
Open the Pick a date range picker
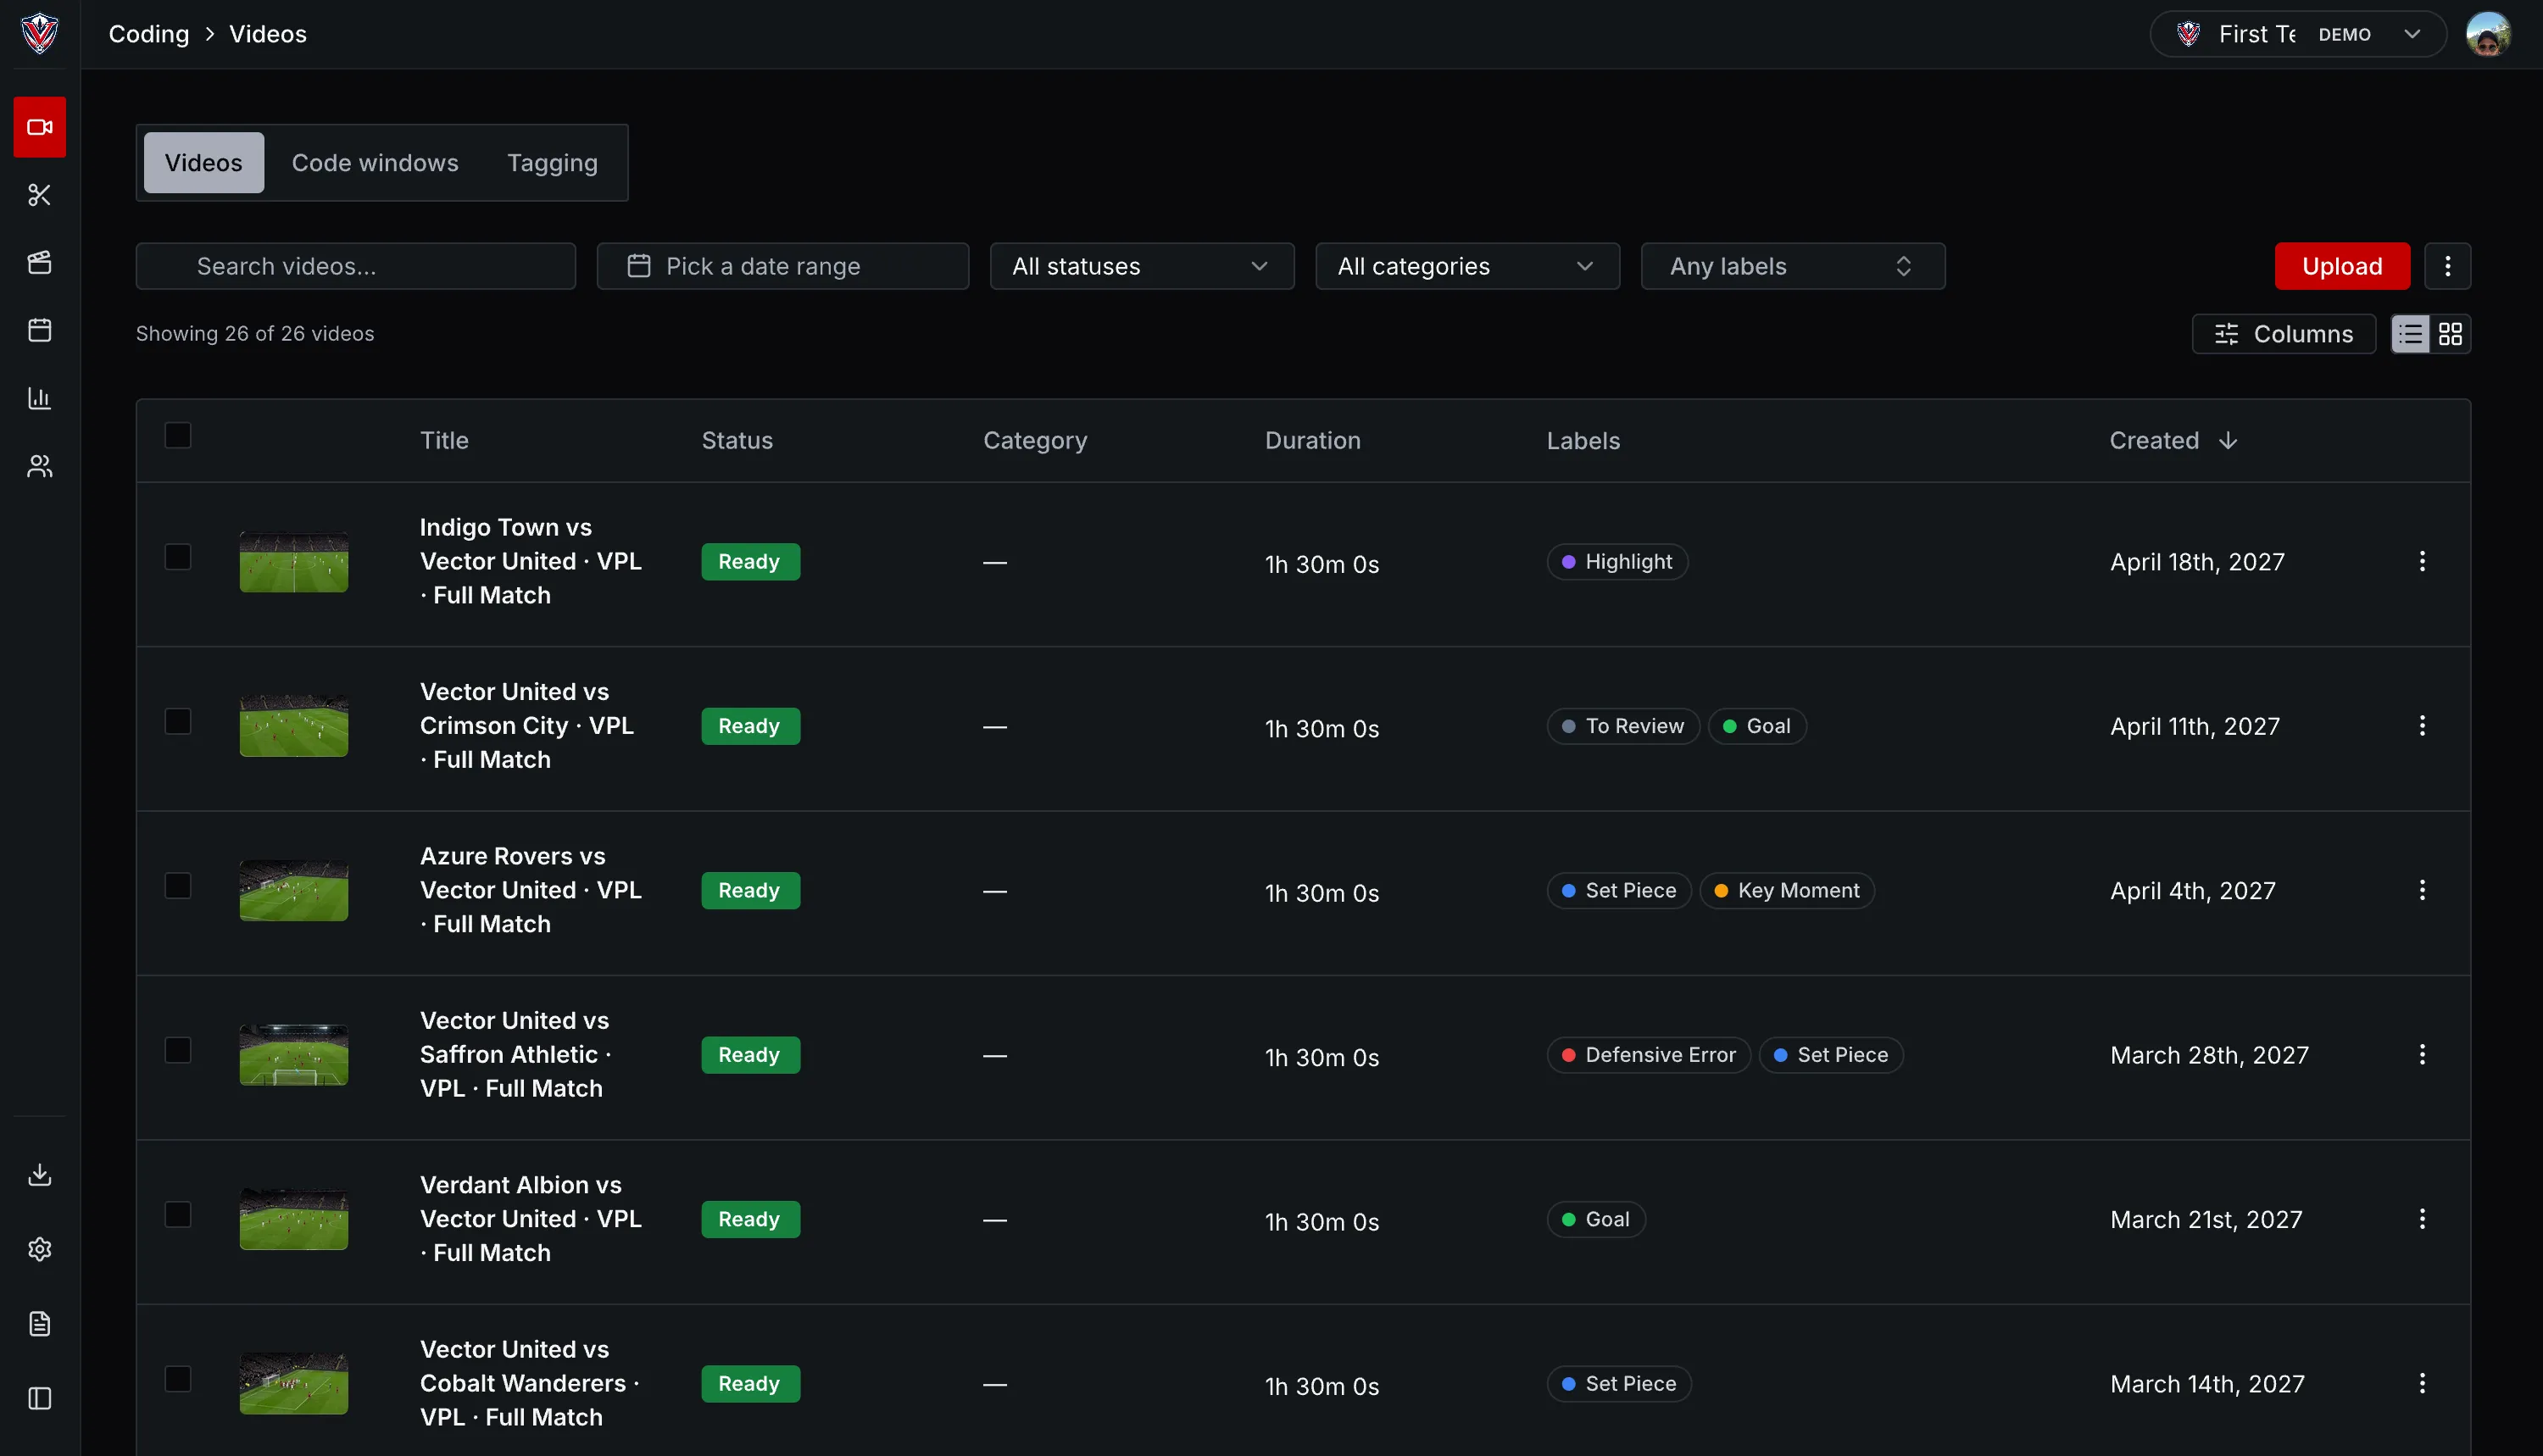click(783, 266)
